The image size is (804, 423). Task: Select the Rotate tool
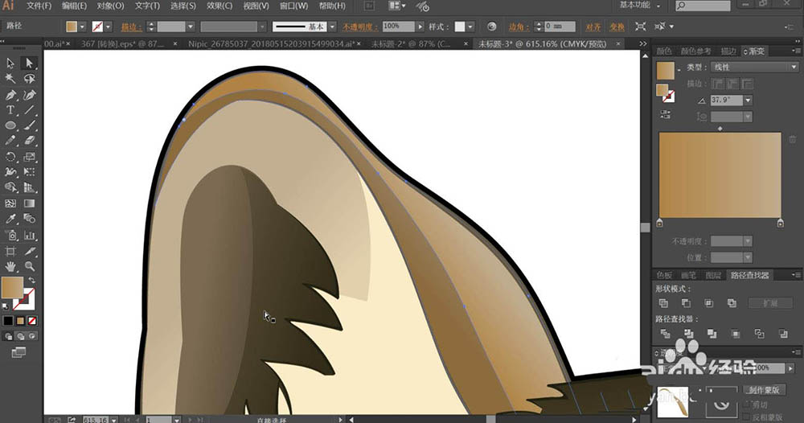tap(10, 156)
